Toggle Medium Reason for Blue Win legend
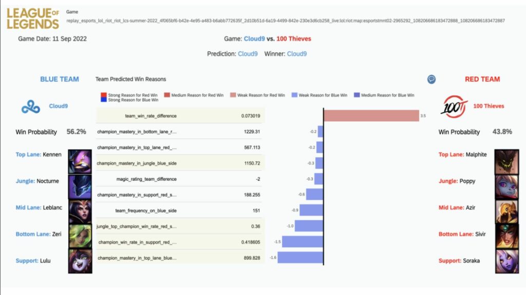 click(384, 95)
